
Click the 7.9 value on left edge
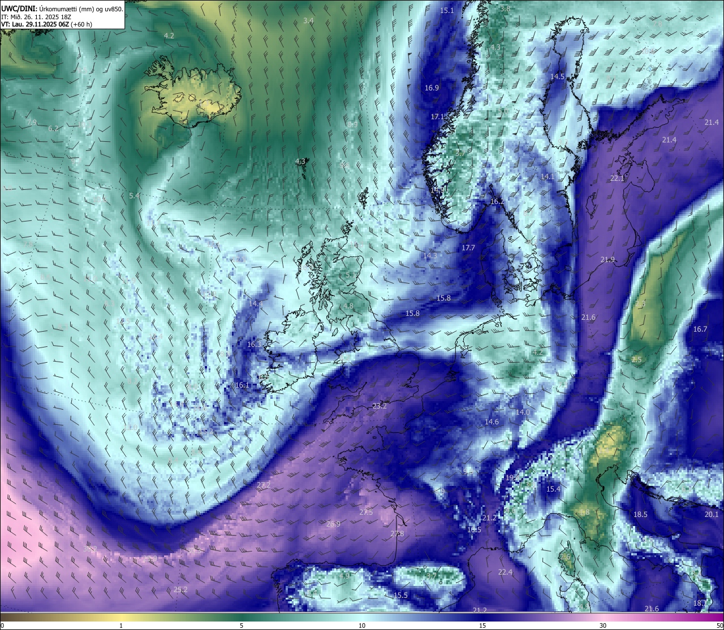(32, 122)
